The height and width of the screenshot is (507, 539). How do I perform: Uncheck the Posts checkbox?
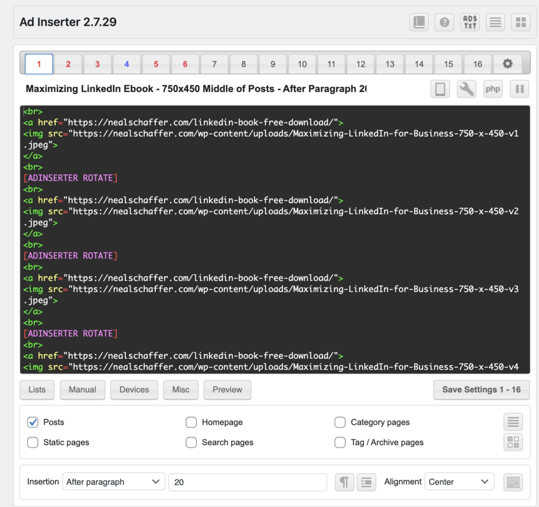[x=33, y=422]
